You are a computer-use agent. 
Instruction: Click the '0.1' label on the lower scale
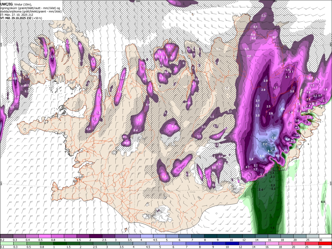(x=2, y=247)
